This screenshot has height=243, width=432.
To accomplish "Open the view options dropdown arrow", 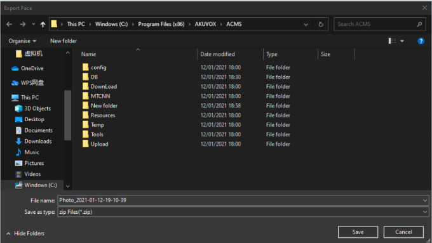I will click(x=402, y=41).
